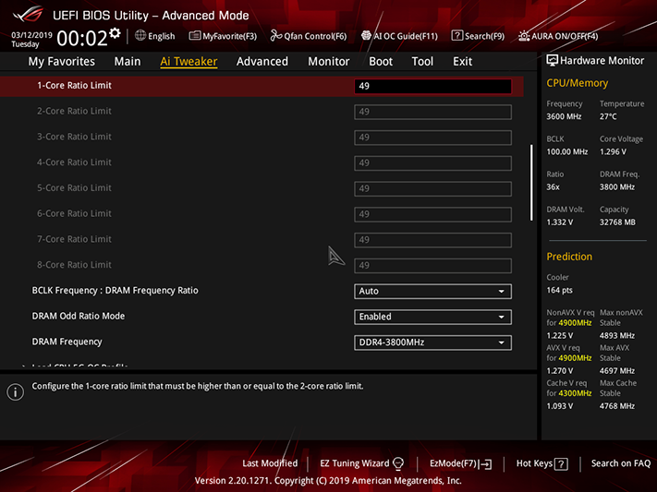Image resolution: width=657 pixels, height=492 pixels.
Task: Open the Tool tab
Action: [422, 62]
